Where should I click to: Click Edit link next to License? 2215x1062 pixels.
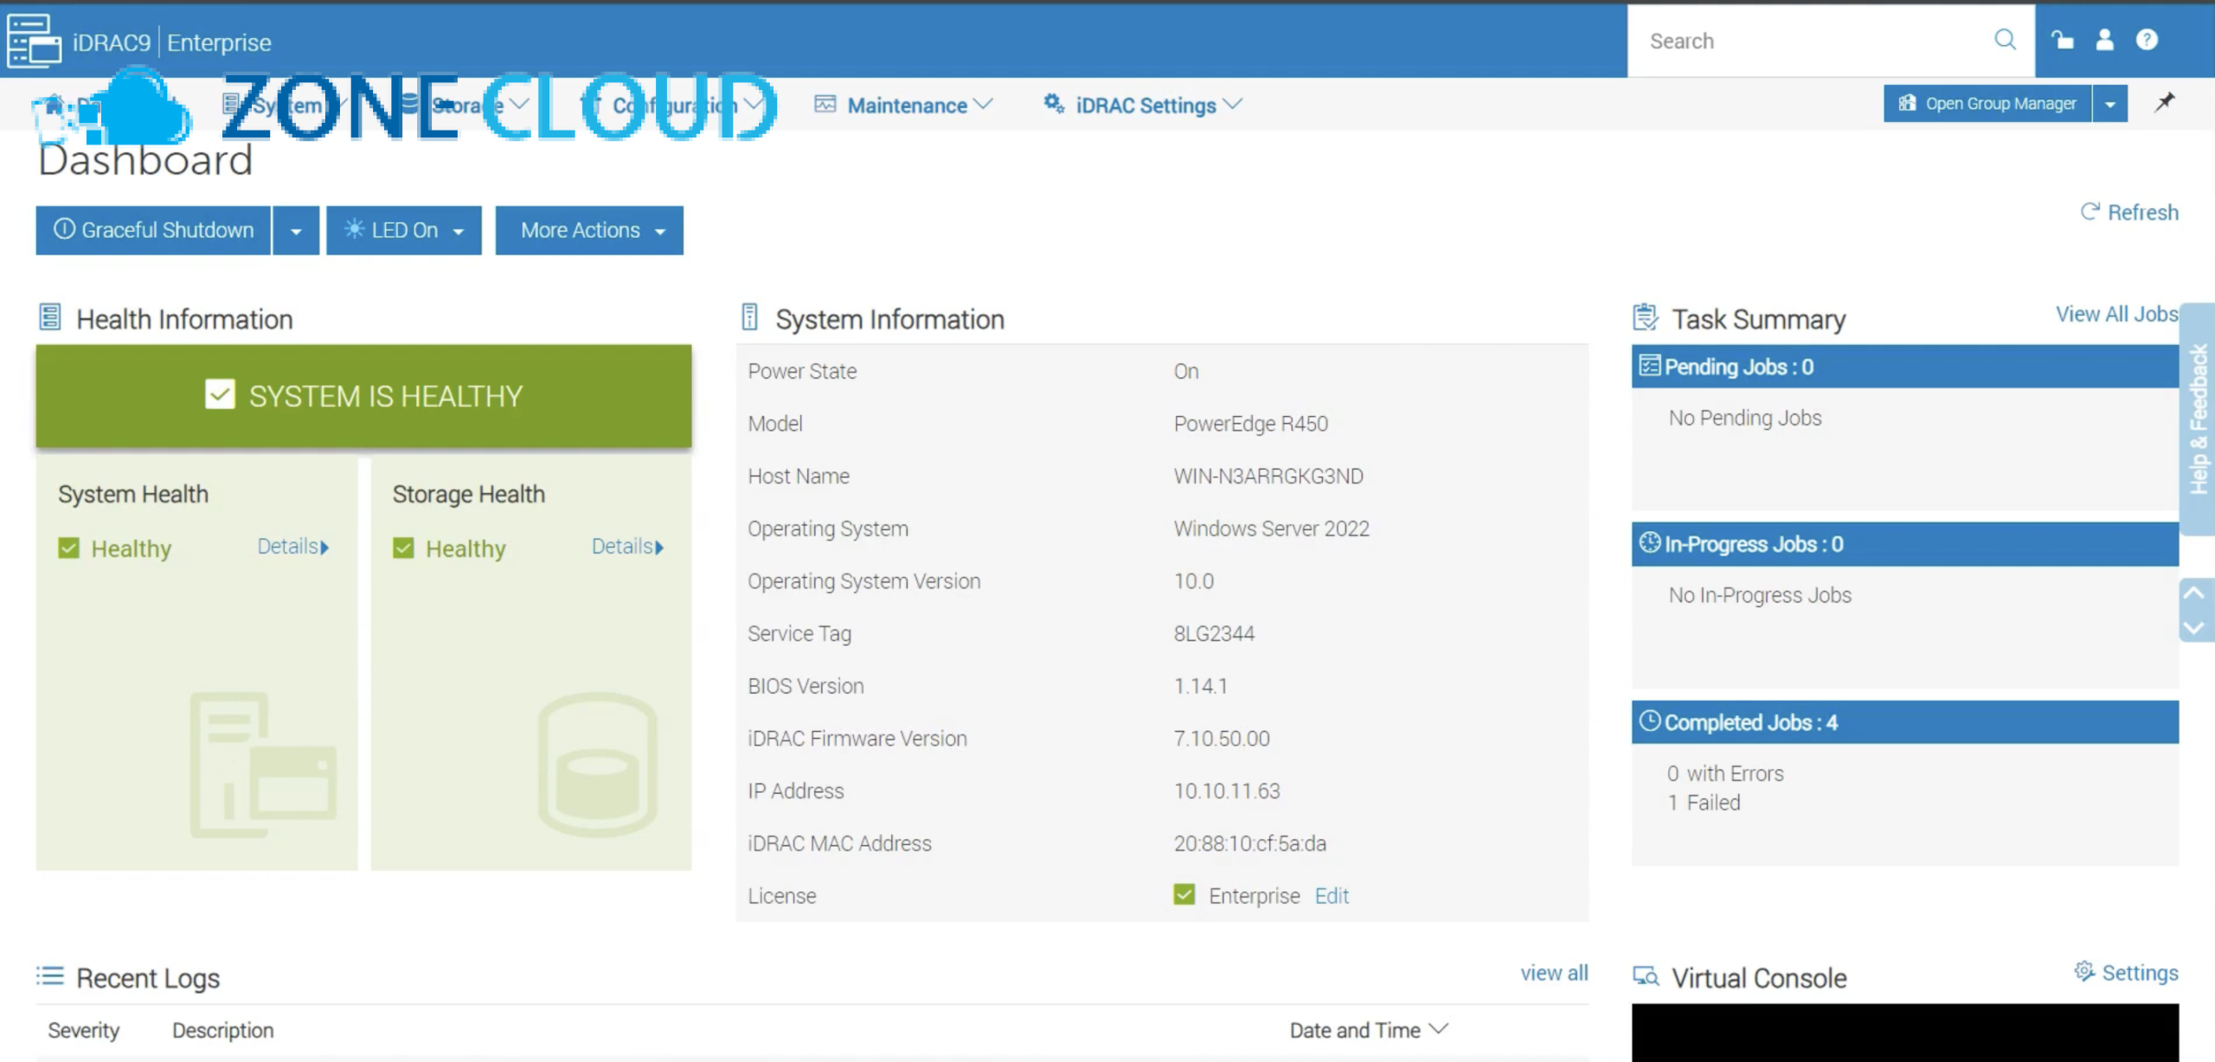[x=1332, y=895]
